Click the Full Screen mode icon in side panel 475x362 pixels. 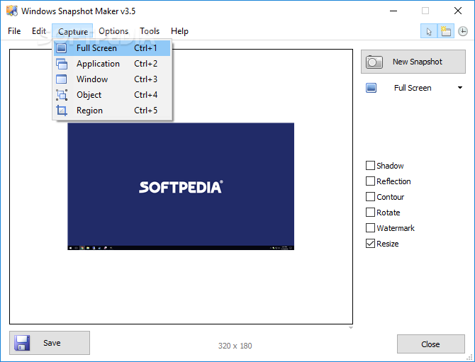[371, 88]
